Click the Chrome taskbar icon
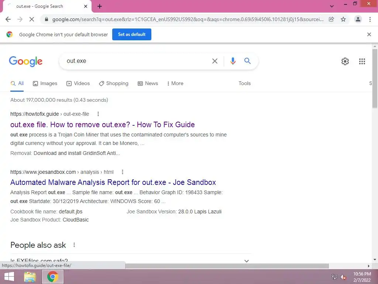378x284 pixels. tap(53, 277)
